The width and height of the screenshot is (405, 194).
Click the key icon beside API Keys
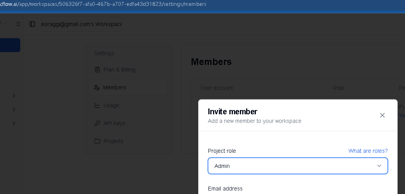point(97,123)
